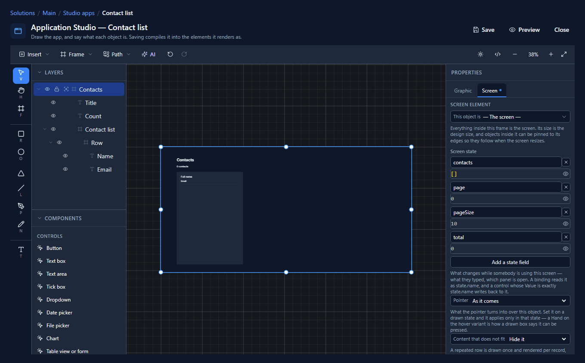Preview the application
The image size is (585, 363).
coord(524,30)
